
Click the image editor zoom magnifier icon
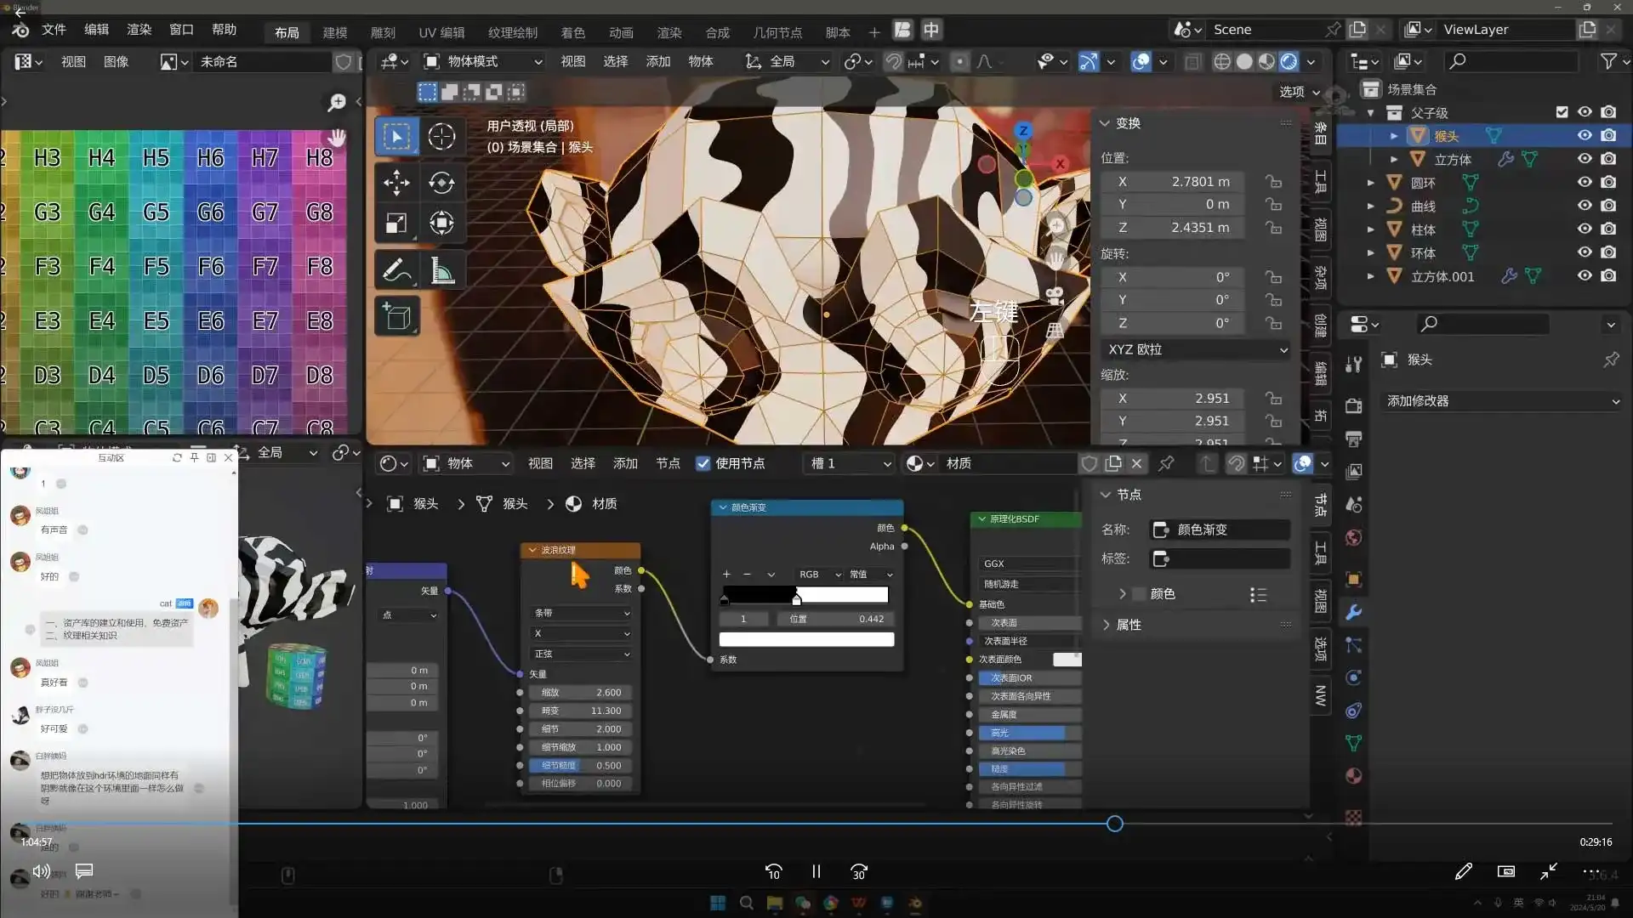coord(337,102)
